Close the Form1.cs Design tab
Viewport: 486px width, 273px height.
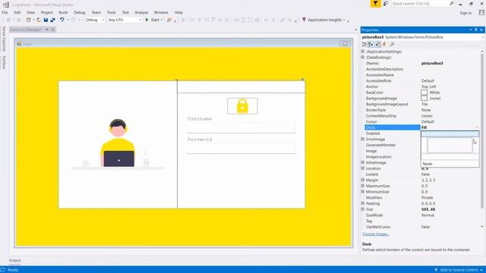point(53,30)
